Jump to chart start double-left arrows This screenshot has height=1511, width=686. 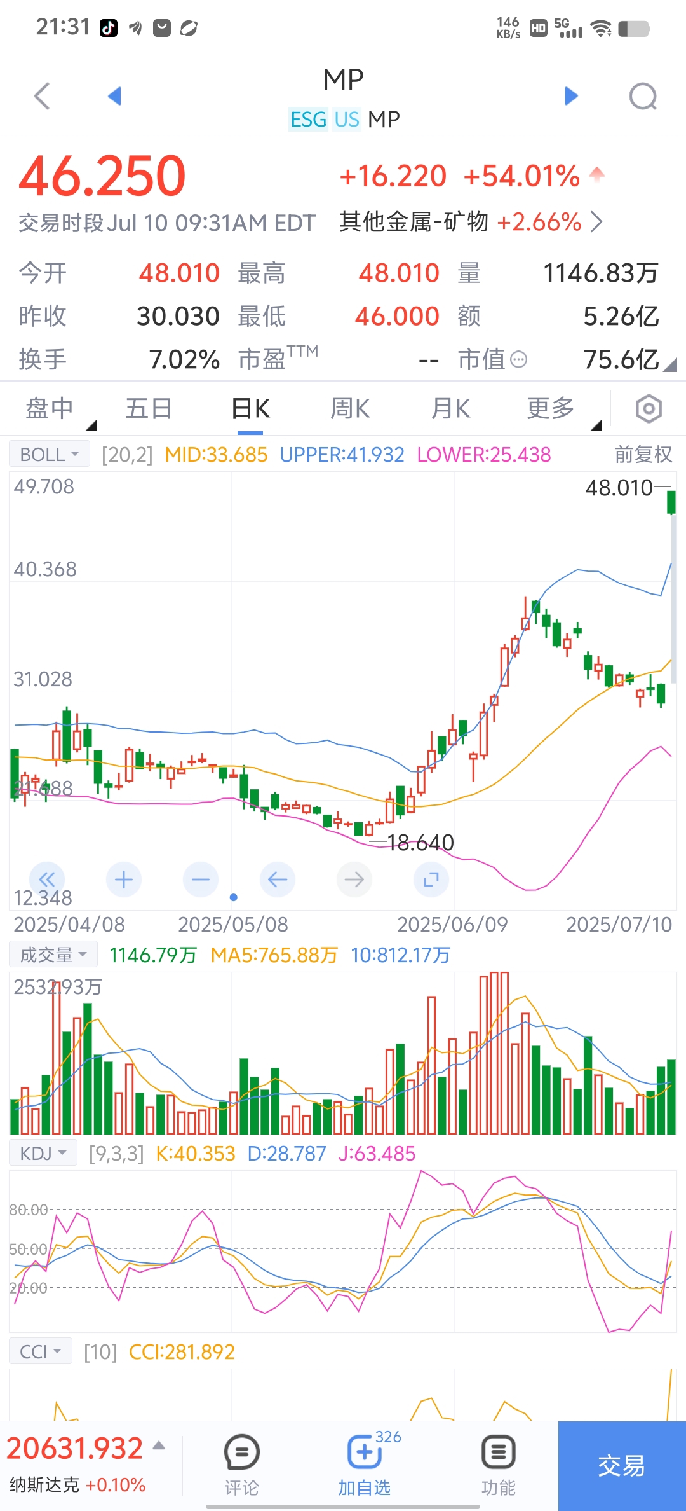pos(47,880)
